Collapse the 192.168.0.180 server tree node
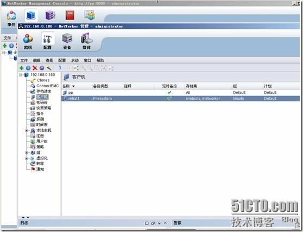Image resolution: width=303 pixels, height=232 pixels. tap(21, 75)
